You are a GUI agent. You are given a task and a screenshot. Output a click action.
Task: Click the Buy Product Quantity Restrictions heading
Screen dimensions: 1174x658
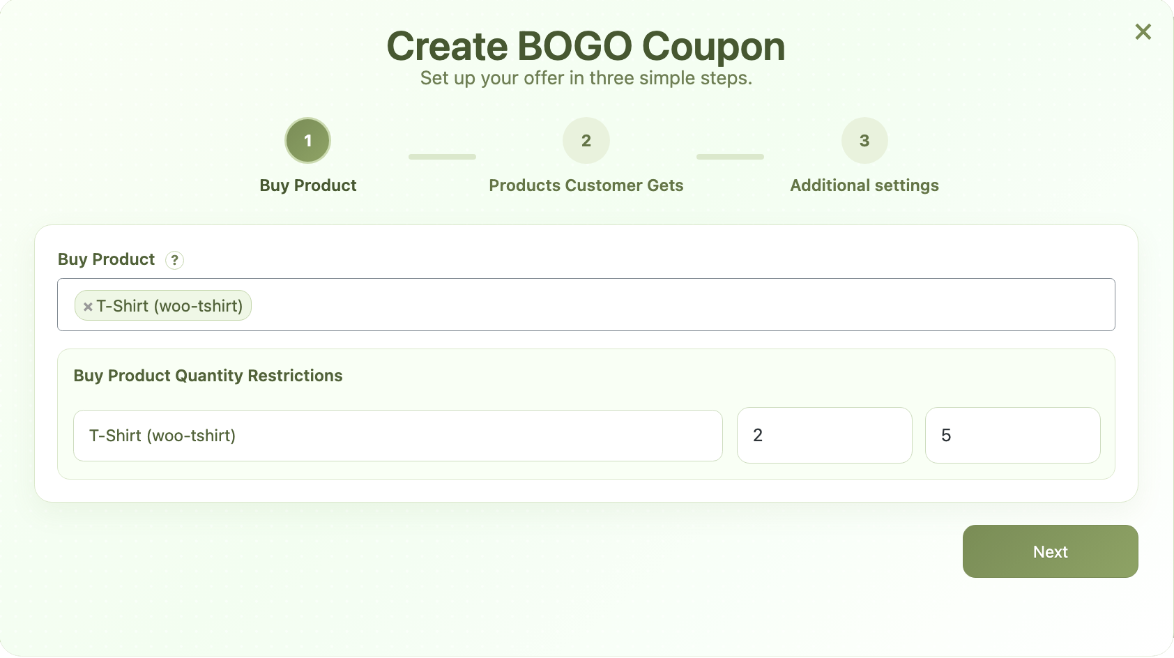(x=208, y=376)
